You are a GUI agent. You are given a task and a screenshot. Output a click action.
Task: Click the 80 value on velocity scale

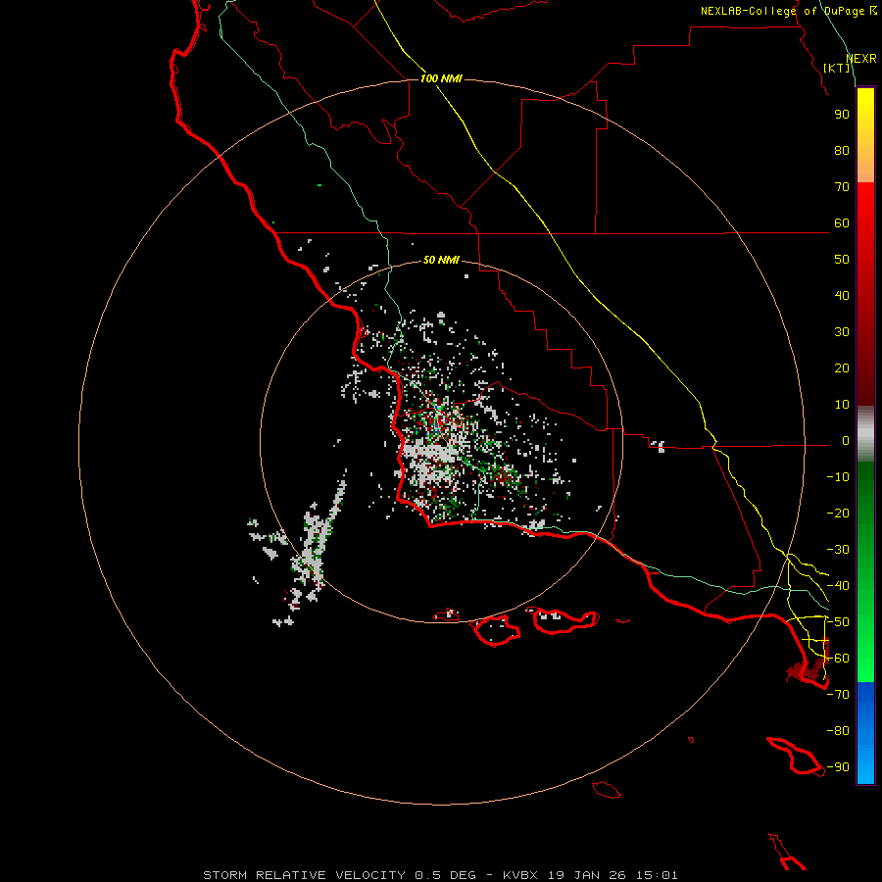pos(842,151)
